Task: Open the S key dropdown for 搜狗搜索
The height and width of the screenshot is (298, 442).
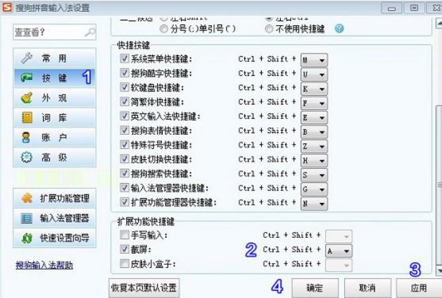Action: 314,175
